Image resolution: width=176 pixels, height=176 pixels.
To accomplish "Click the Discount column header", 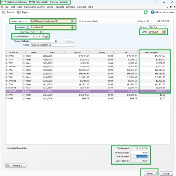I will point(102,52).
